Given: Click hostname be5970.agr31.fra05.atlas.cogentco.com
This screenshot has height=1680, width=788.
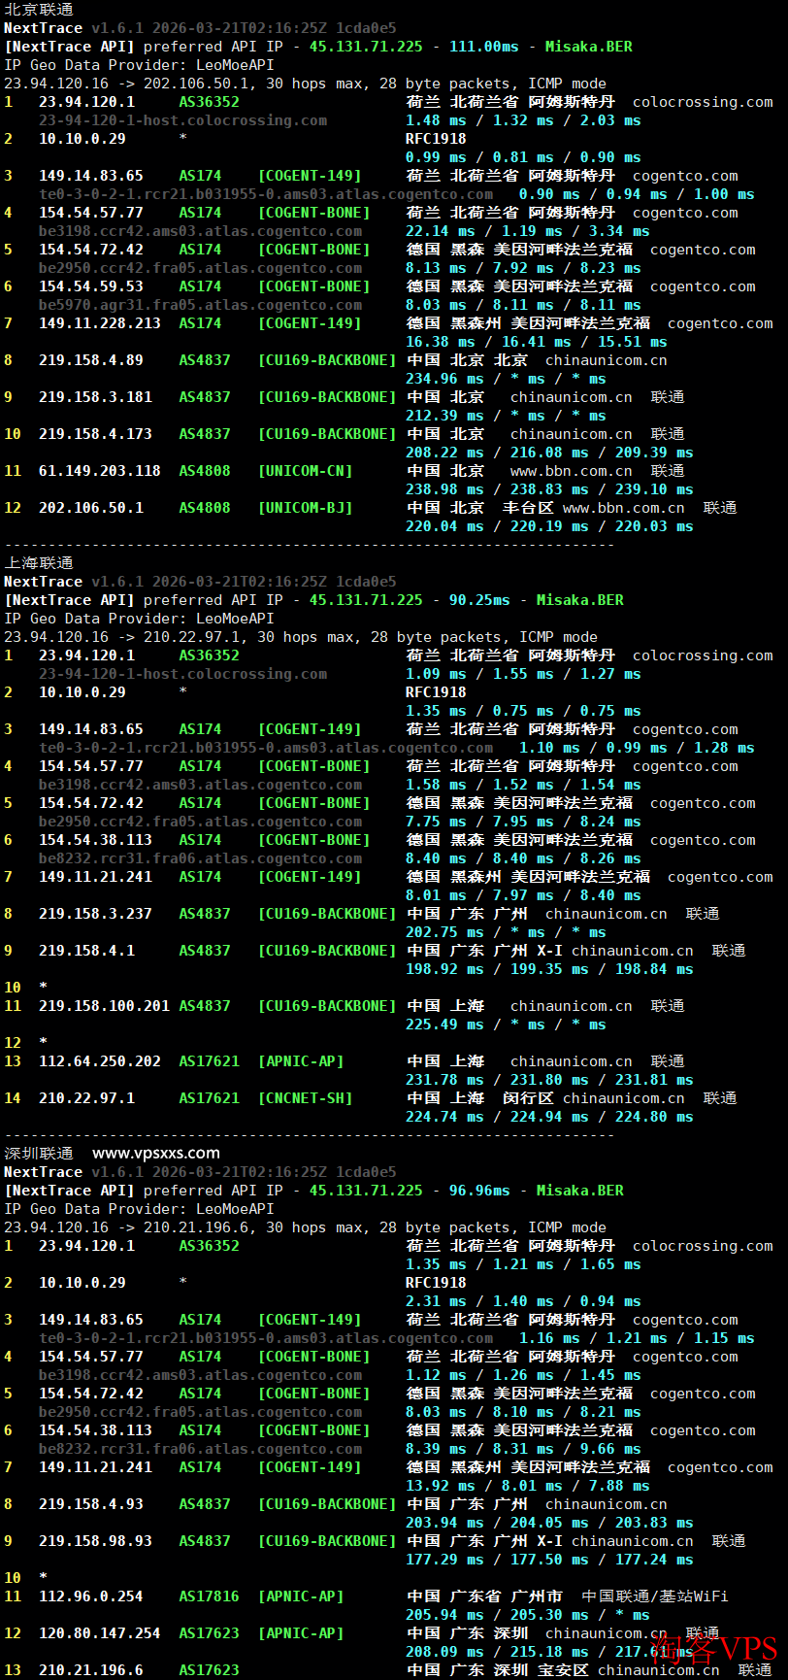Looking at the screenshot, I should click(200, 305).
